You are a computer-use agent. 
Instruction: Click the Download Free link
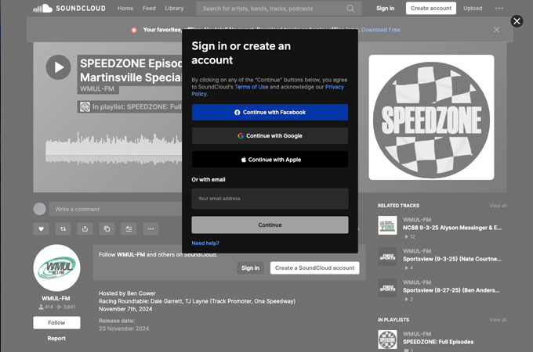pyautogui.click(x=380, y=30)
